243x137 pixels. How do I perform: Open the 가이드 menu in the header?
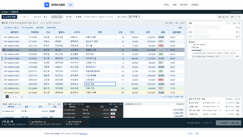tap(166, 5)
